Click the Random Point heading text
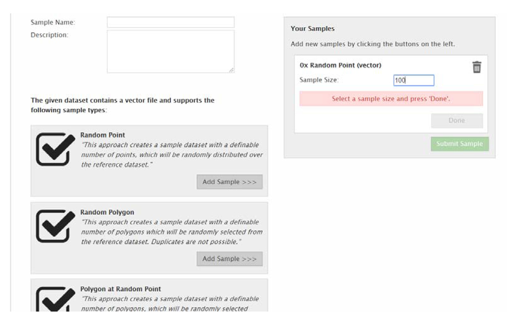Image resolution: width=507 pixels, height=321 pixels. click(x=103, y=135)
